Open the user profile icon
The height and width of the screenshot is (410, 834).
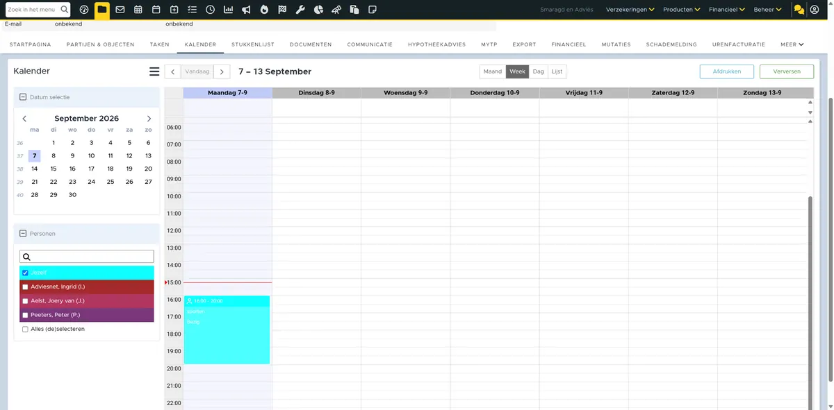(x=815, y=10)
